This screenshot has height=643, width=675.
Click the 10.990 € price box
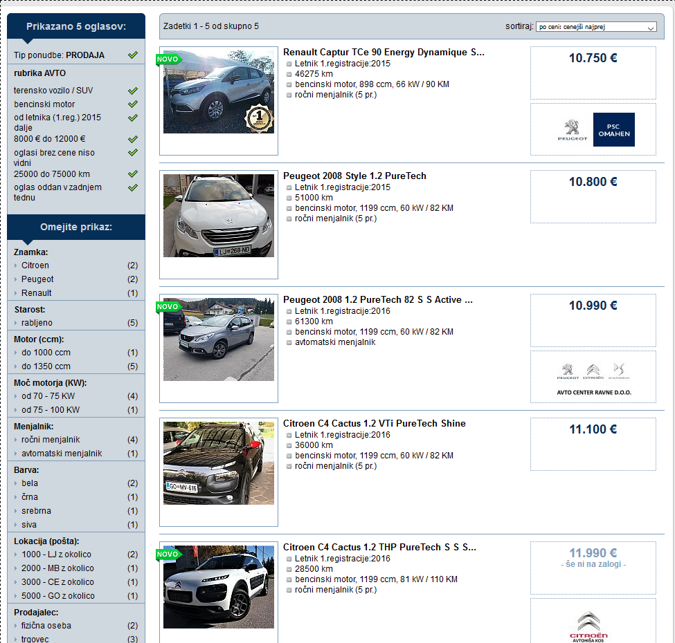tap(593, 321)
